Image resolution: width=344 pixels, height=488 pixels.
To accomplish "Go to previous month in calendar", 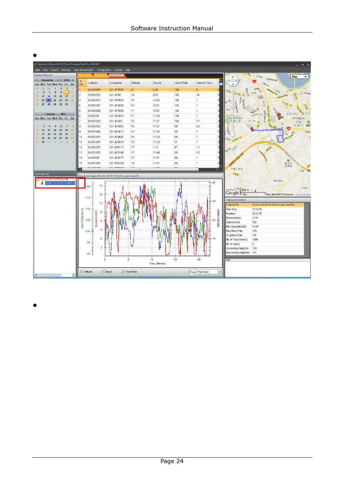I will coord(36,80).
